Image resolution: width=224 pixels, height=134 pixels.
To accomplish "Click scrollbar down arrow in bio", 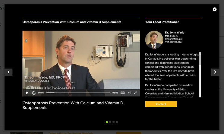I will pyautogui.click(x=200, y=96).
